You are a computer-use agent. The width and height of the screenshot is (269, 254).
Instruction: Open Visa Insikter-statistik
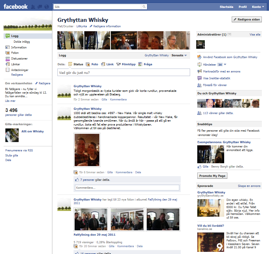pos(217,78)
